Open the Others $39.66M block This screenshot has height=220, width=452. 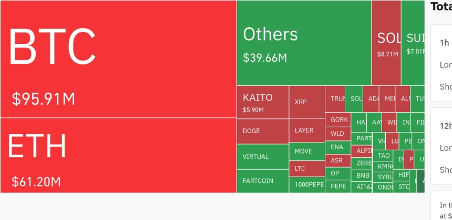click(x=304, y=43)
